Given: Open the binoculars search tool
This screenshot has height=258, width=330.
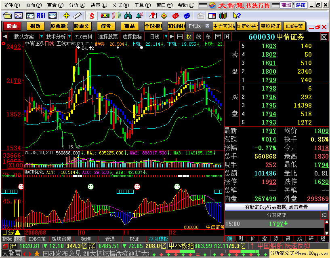Looking at the screenshot, I should point(128,16).
